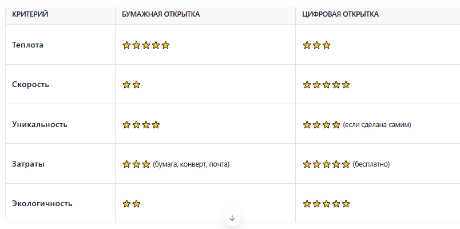Select the БУМАЖНАЯ ОТКРЫТКА column header
460x229 pixels.
coord(161,14)
